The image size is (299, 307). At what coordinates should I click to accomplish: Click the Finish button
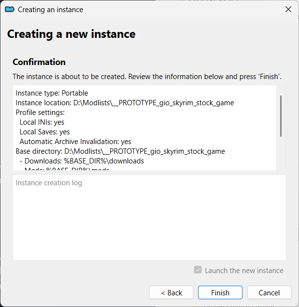(x=220, y=292)
